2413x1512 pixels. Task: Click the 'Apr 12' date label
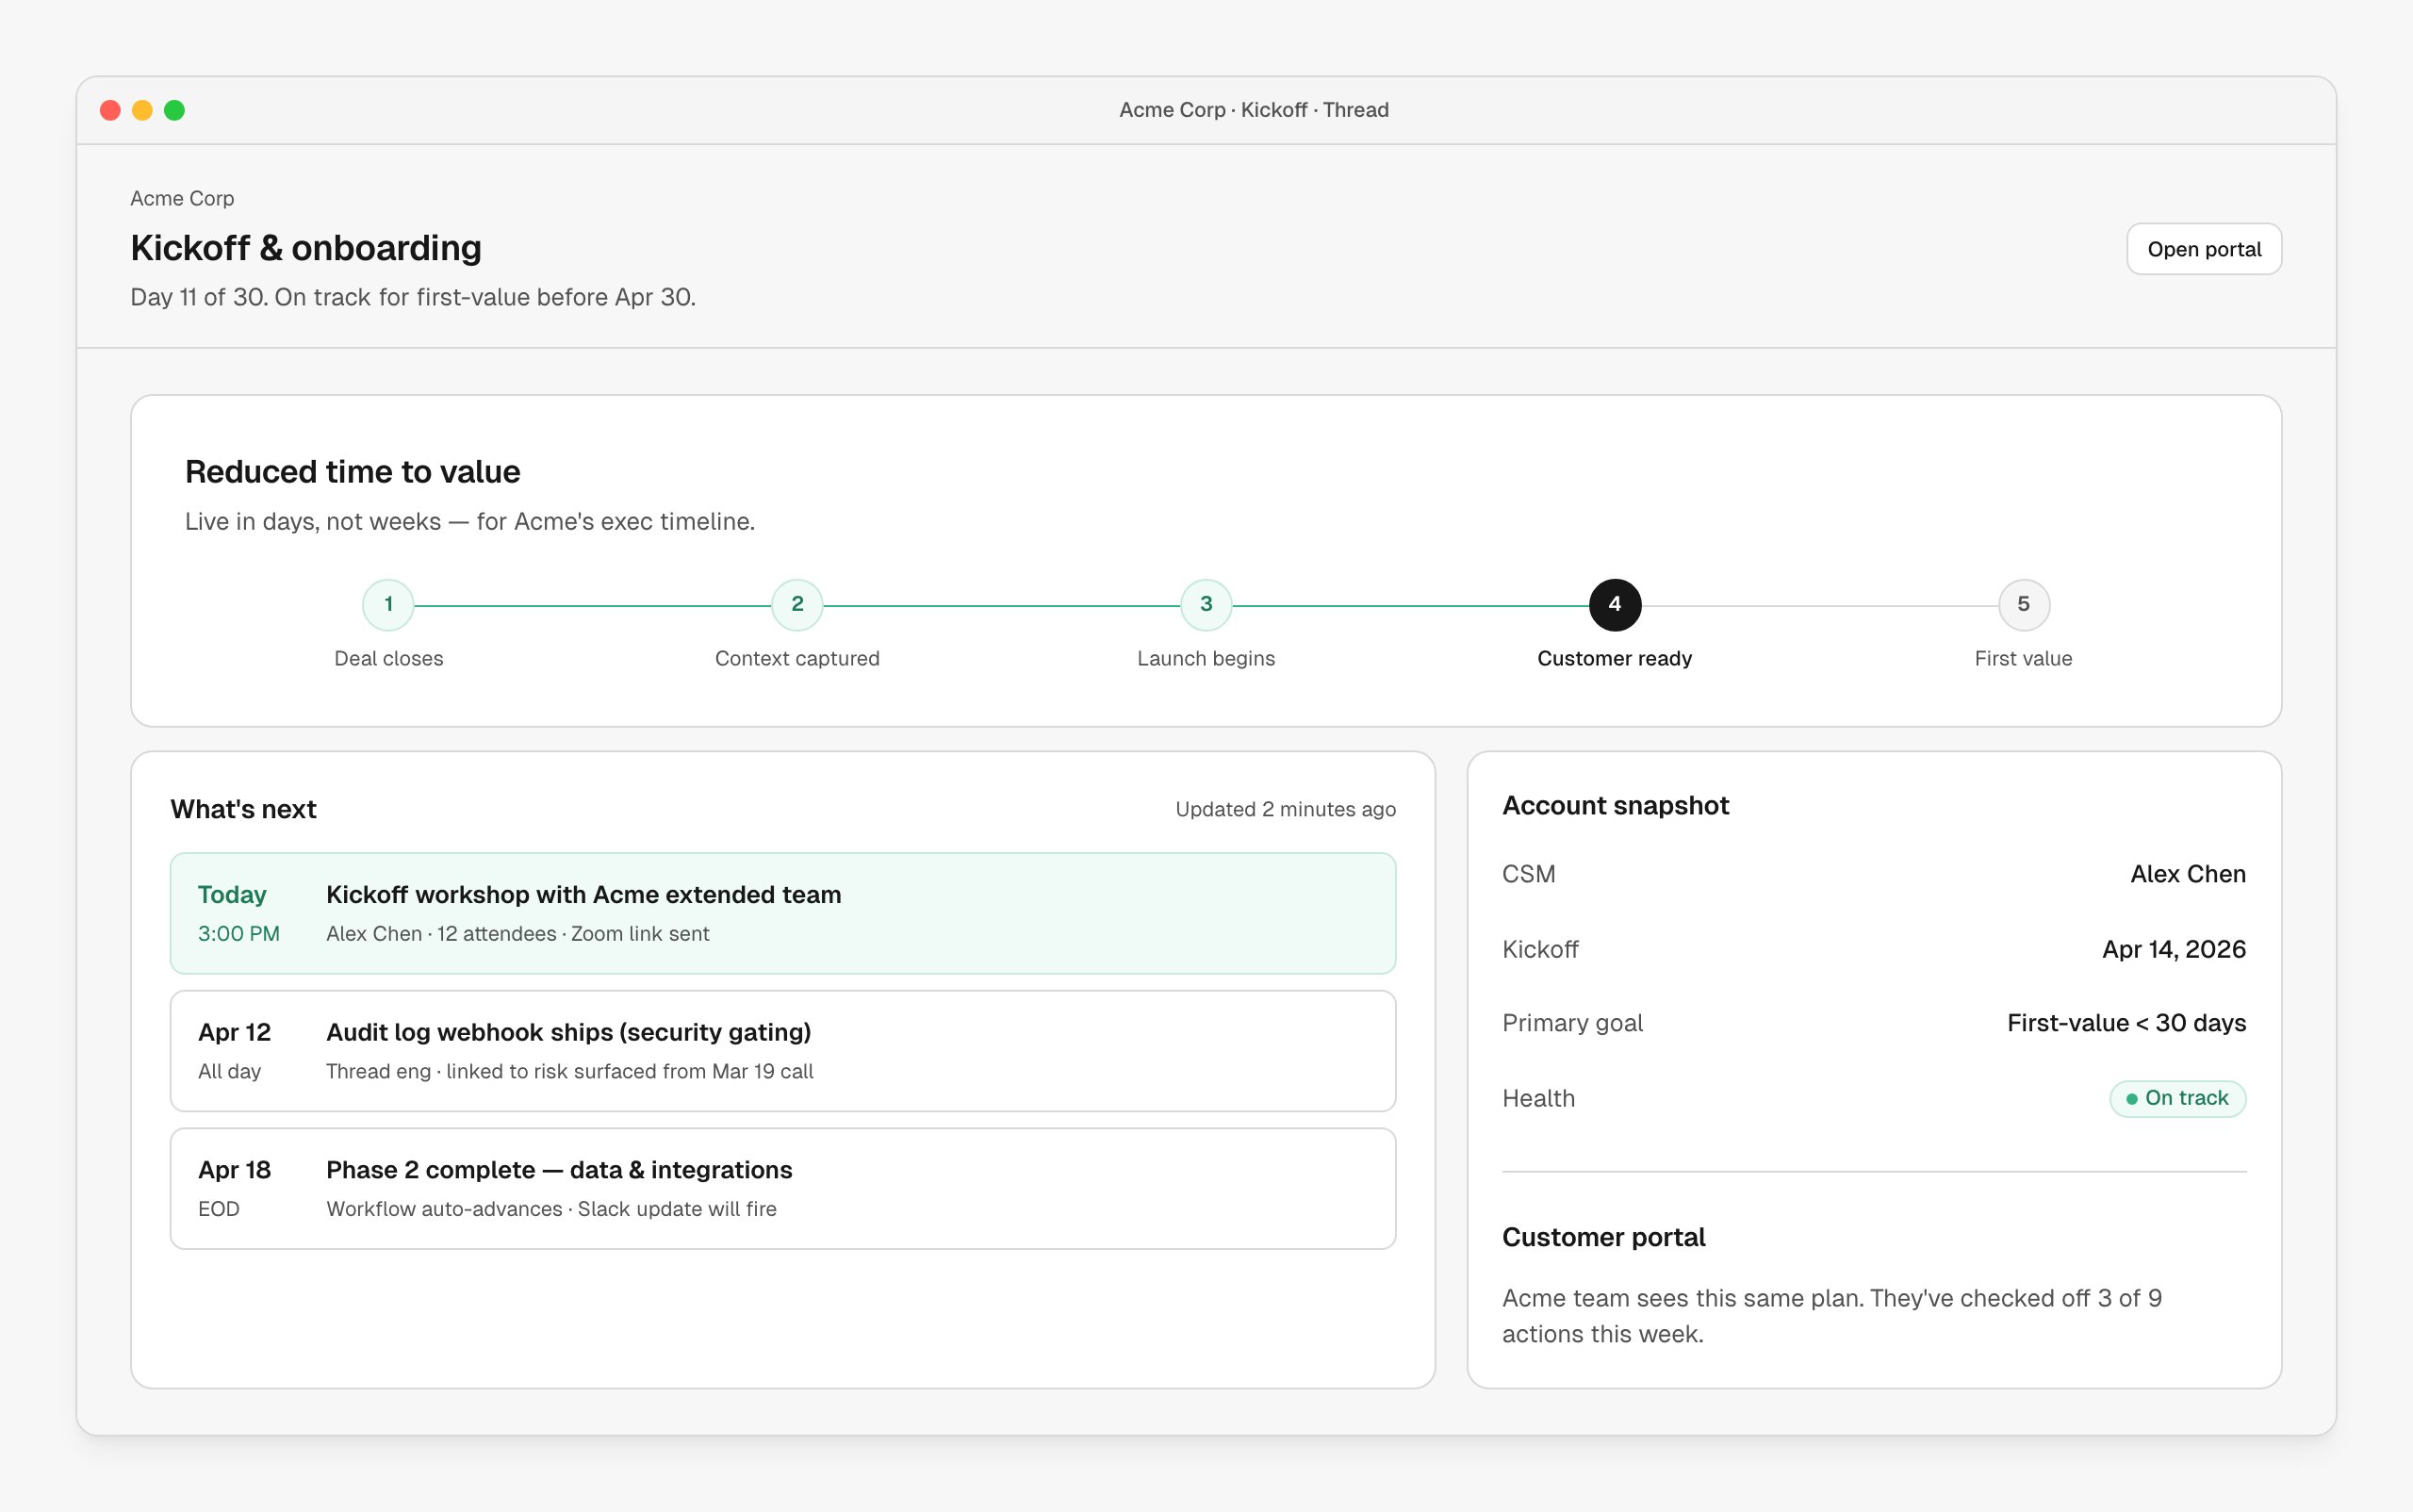tap(234, 1032)
